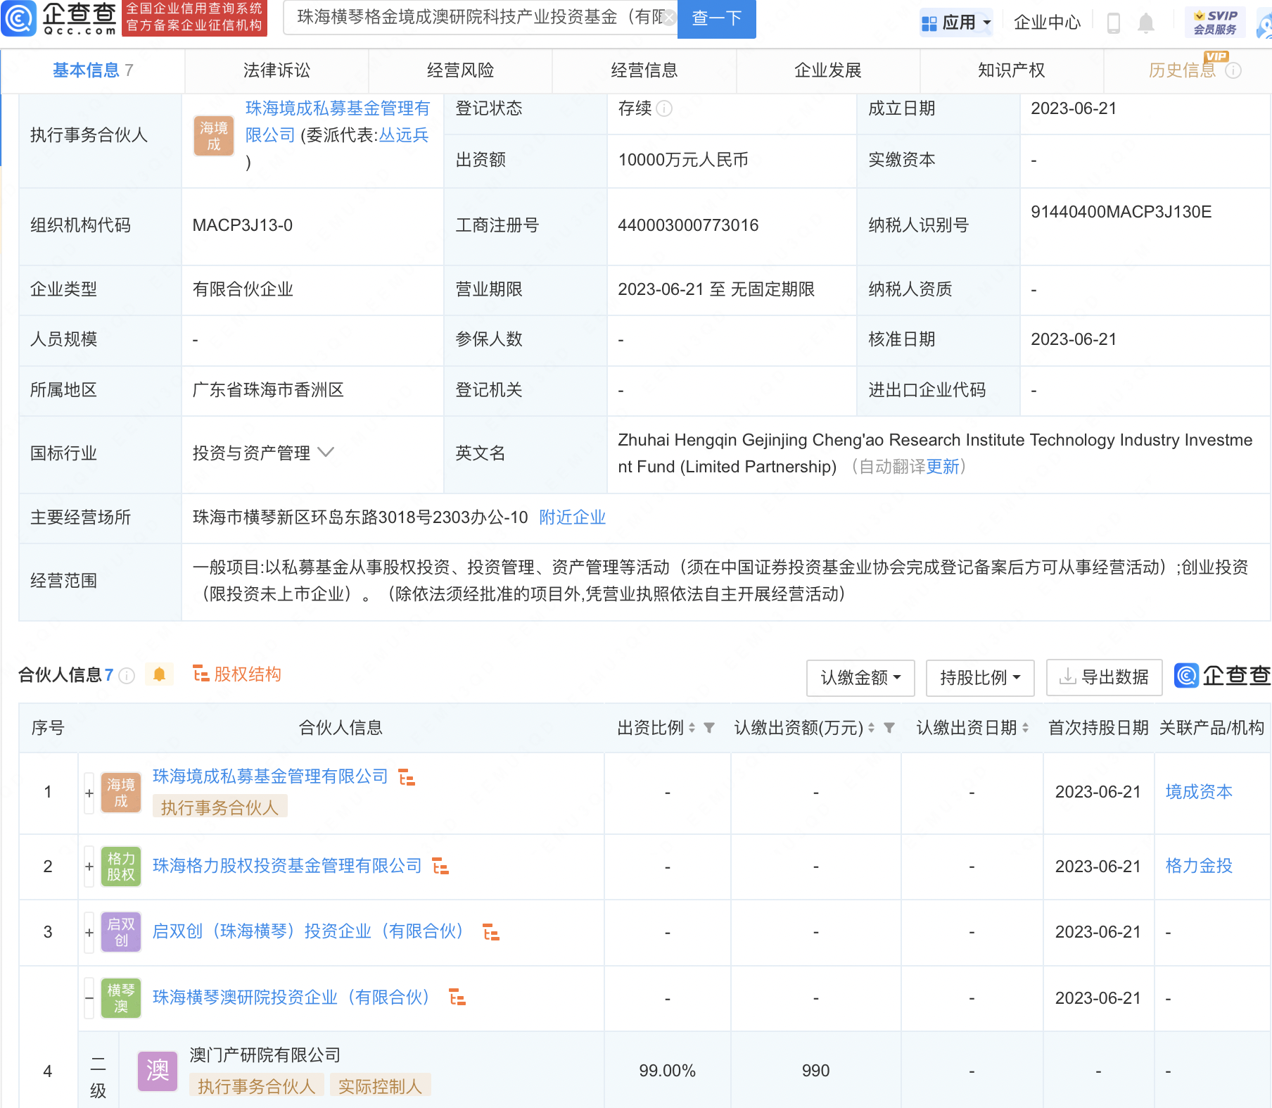
Task: Click 海境成 logo in partner row 1
Action: (121, 793)
